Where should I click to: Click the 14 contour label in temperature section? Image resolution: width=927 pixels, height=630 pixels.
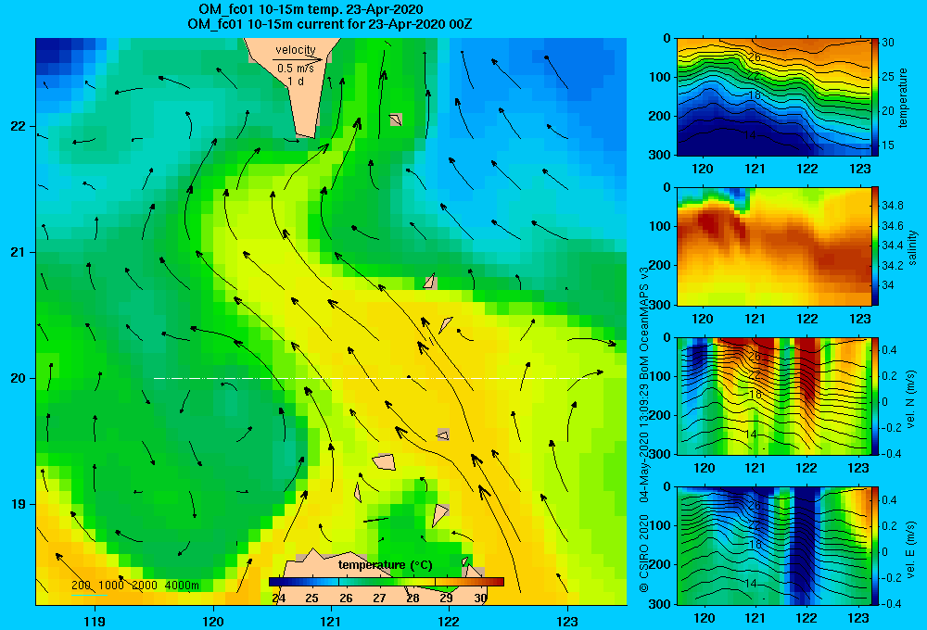pos(750,135)
